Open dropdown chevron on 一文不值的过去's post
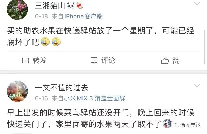This screenshot has width=207, height=134. pyautogui.click(x=197, y=86)
